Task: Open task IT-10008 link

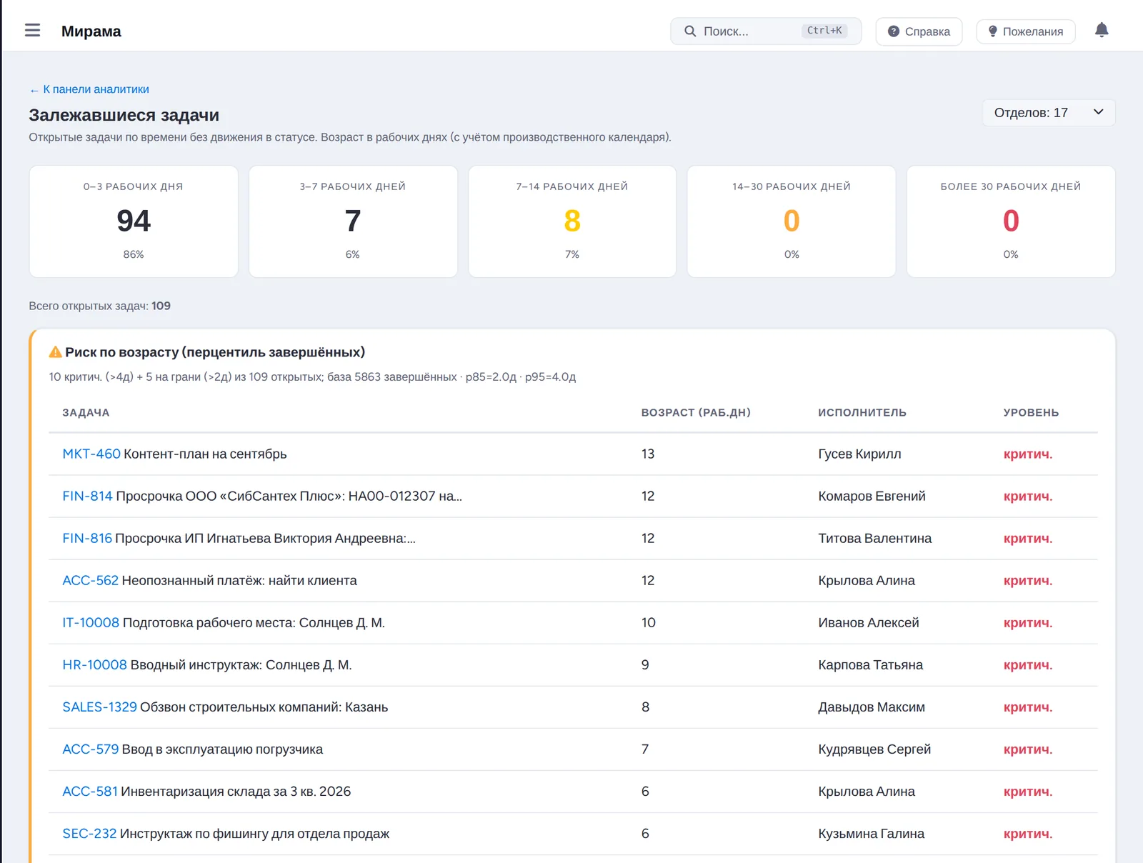Action: click(91, 622)
